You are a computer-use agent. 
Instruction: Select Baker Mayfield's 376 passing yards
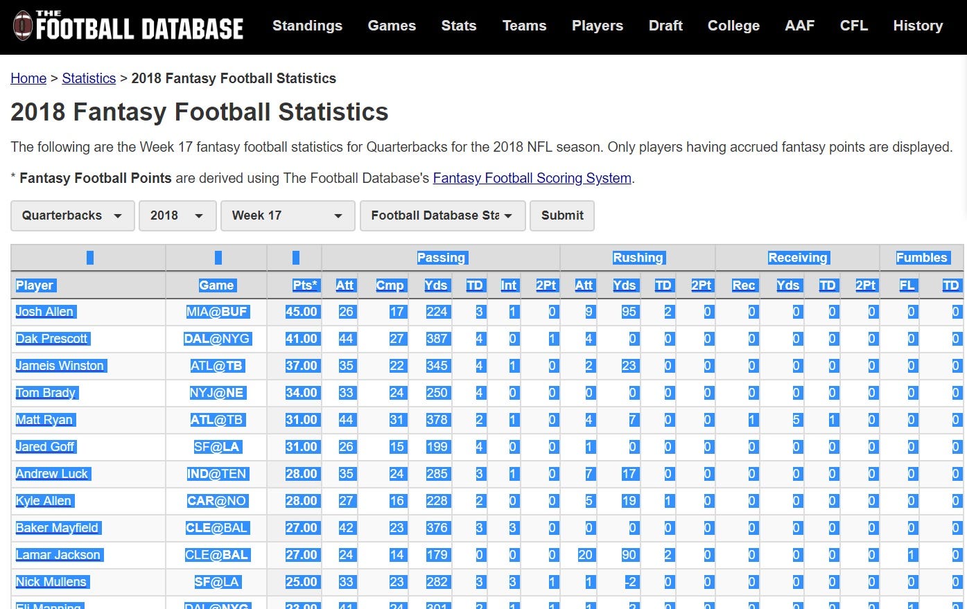pos(437,528)
